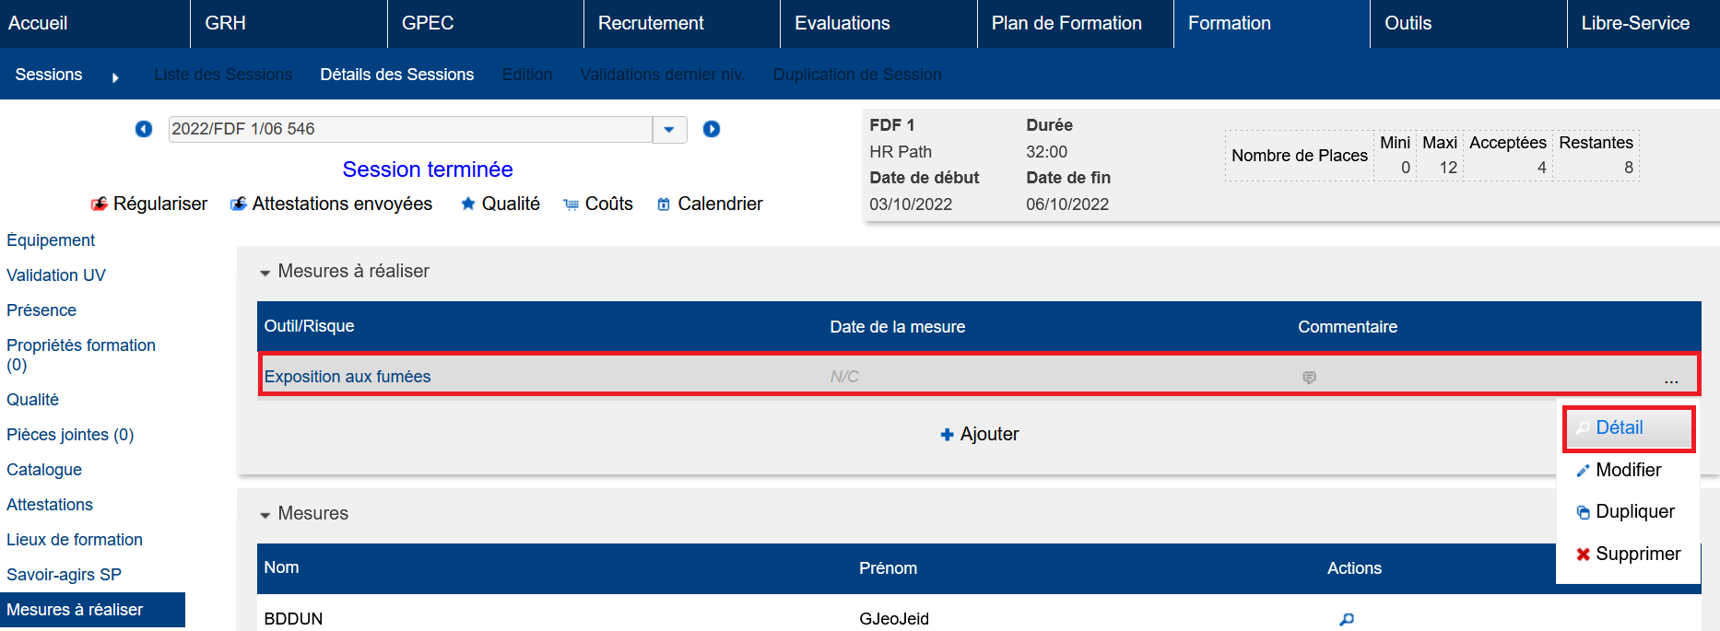Open the session selector dropdown arrow
The image size is (1720, 631).
[669, 130]
